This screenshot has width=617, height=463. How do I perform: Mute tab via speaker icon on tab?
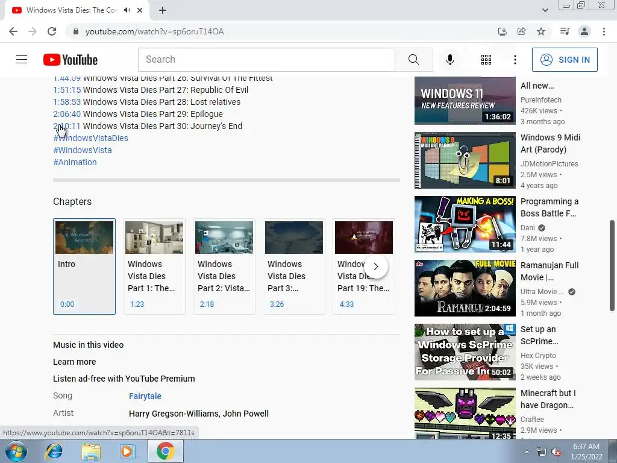pyautogui.click(x=127, y=10)
